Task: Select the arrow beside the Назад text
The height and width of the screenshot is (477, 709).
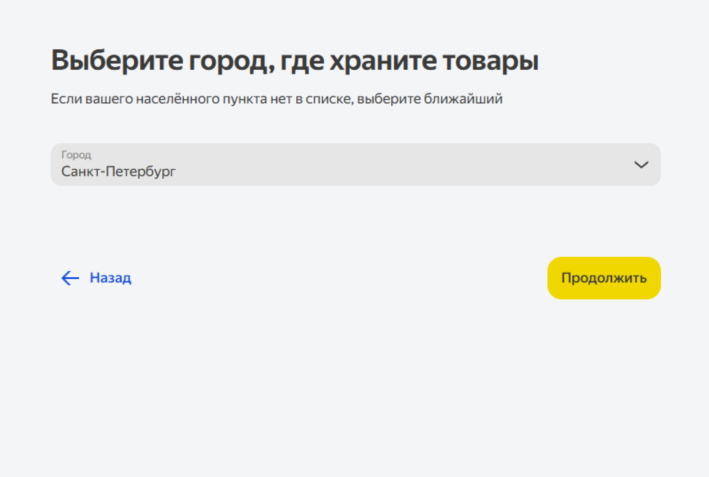Action: point(70,278)
